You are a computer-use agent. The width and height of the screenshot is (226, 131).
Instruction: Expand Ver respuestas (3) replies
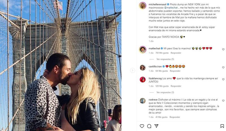[165, 92]
